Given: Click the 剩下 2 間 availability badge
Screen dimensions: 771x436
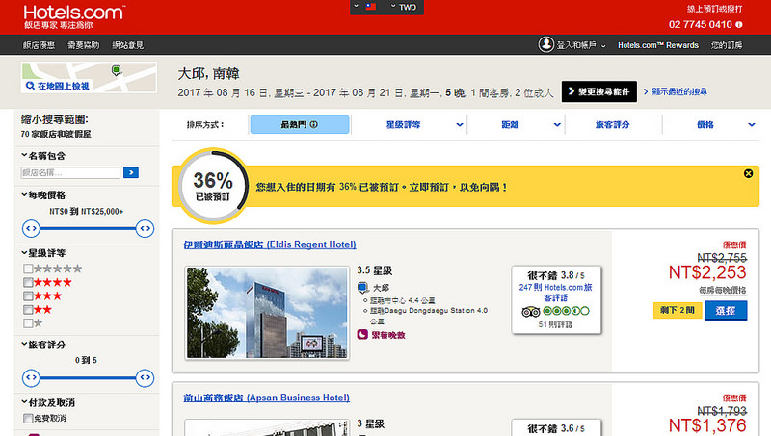Looking at the screenshot, I should point(678,310).
